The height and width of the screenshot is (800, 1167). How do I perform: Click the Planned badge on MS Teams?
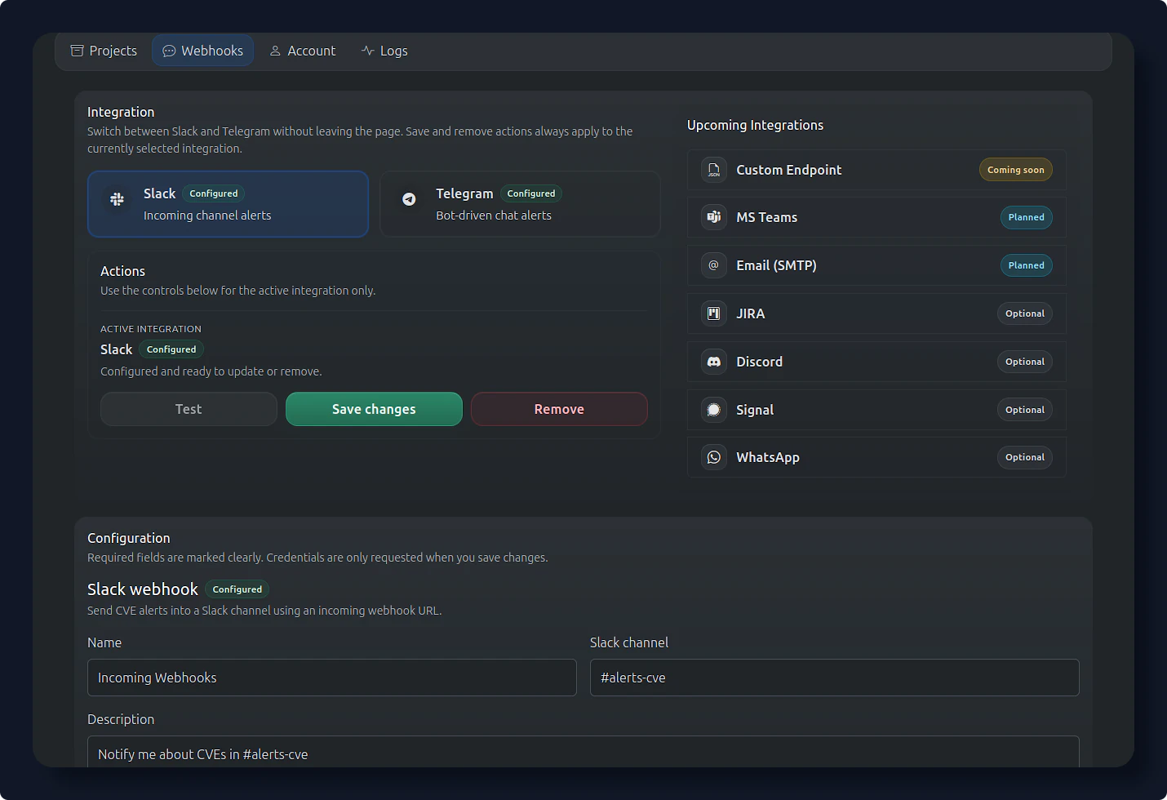(x=1027, y=217)
